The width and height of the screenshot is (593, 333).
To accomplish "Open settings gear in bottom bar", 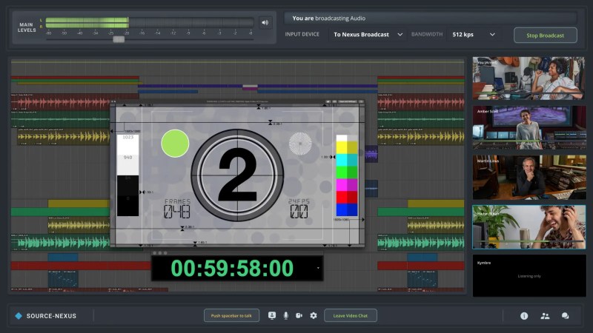I will click(x=313, y=316).
